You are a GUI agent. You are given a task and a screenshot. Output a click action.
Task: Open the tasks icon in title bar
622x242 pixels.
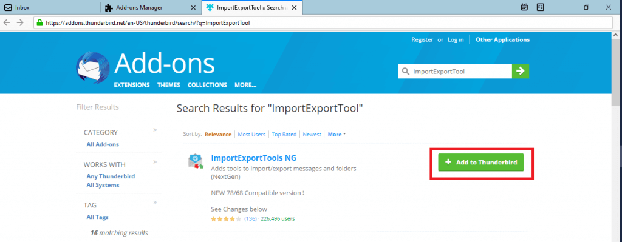pyautogui.click(x=540, y=7)
